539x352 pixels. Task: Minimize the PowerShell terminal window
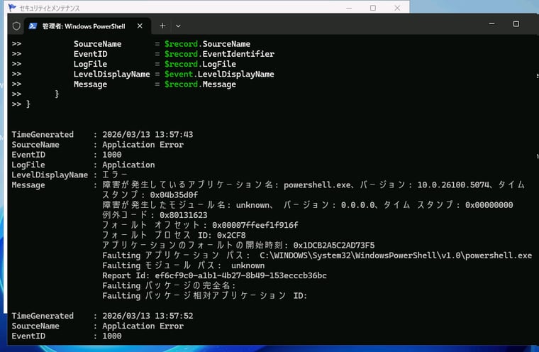click(491, 24)
